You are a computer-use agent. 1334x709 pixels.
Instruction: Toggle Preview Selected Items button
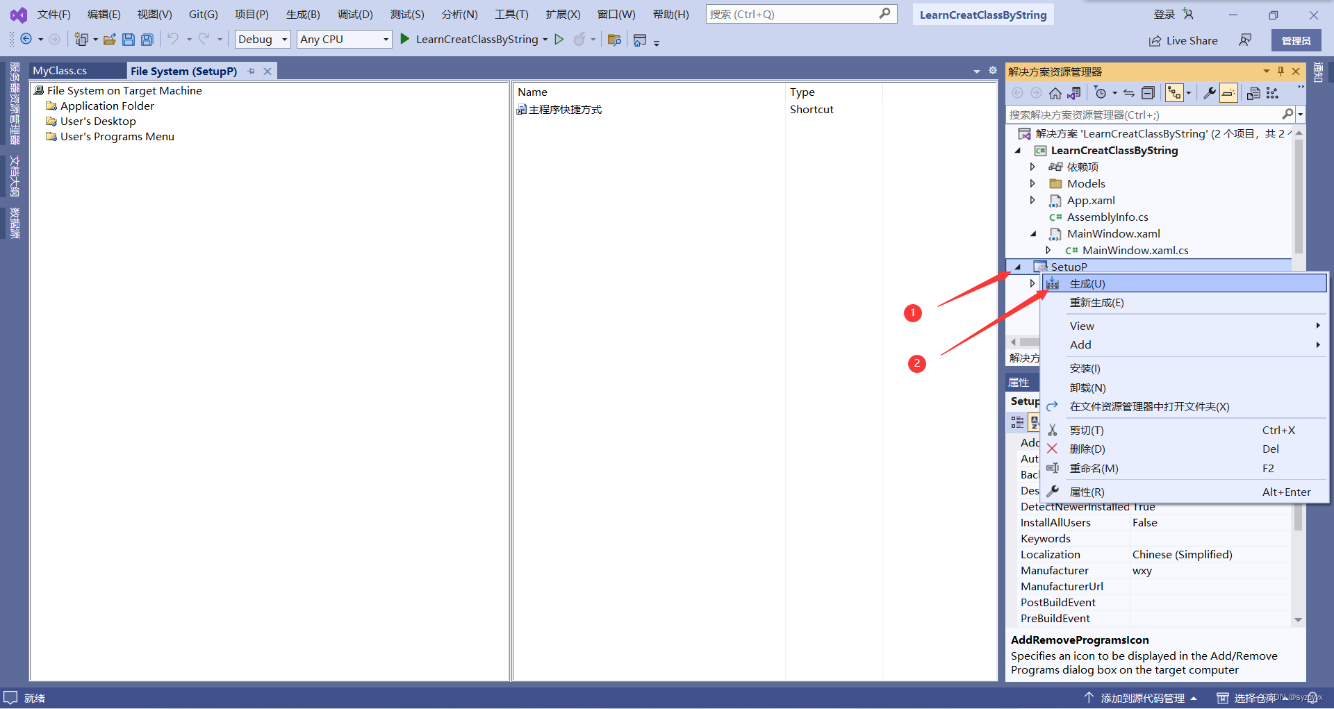click(x=1228, y=93)
